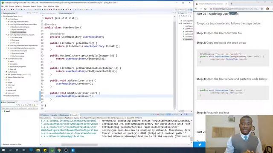This screenshot has height=153, width=273.
Task: Click the Twitter share button
Action: (200, 144)
